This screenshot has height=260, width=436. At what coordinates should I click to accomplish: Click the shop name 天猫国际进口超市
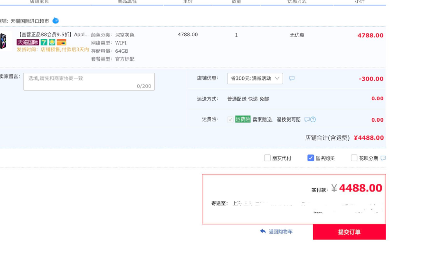click(30, 21)
